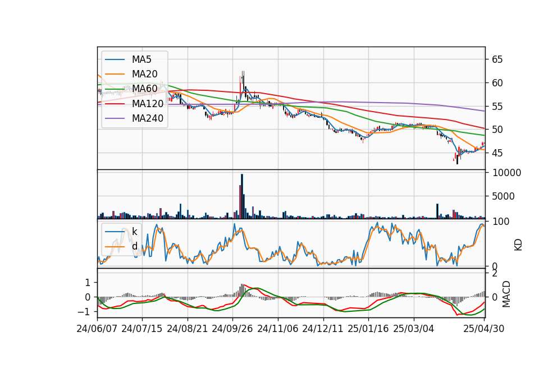539x387 pixels.
Task: Click the tallest volume bar spike
Action: [x=242, y=196]
